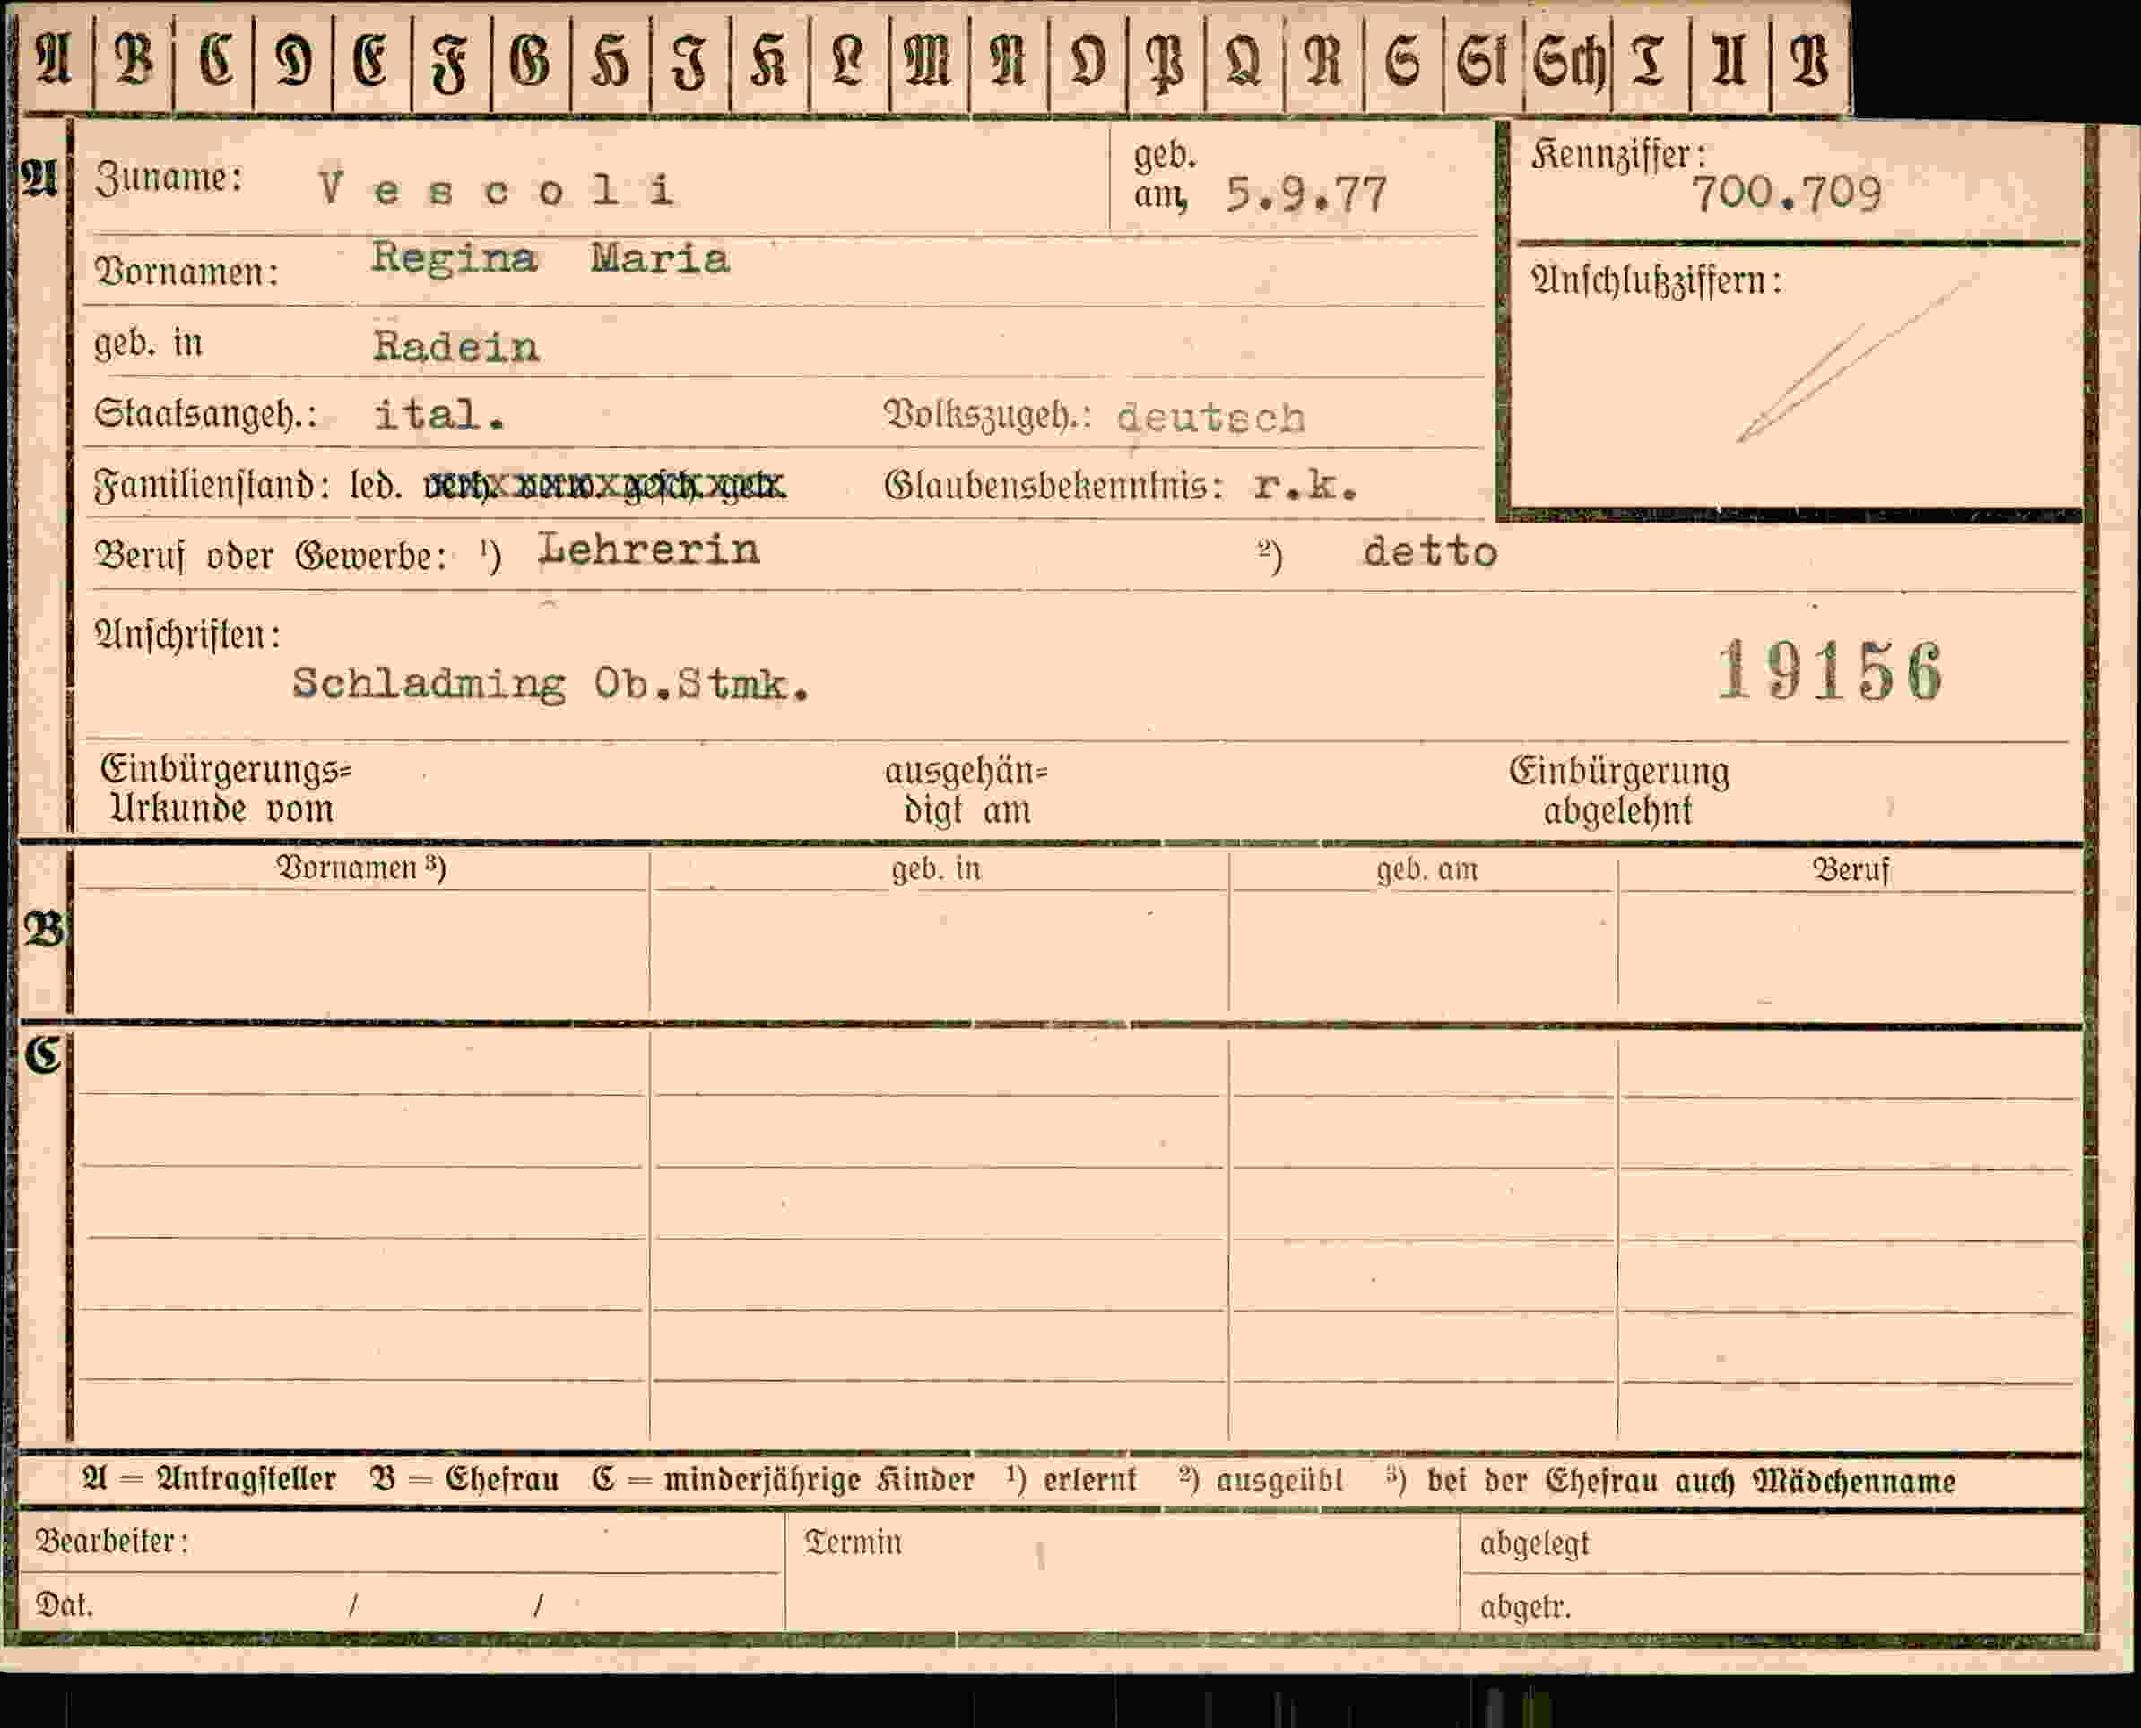Select the section marker letter 'C'
Screen dimensions: 2141x1728
point(43,1055)
